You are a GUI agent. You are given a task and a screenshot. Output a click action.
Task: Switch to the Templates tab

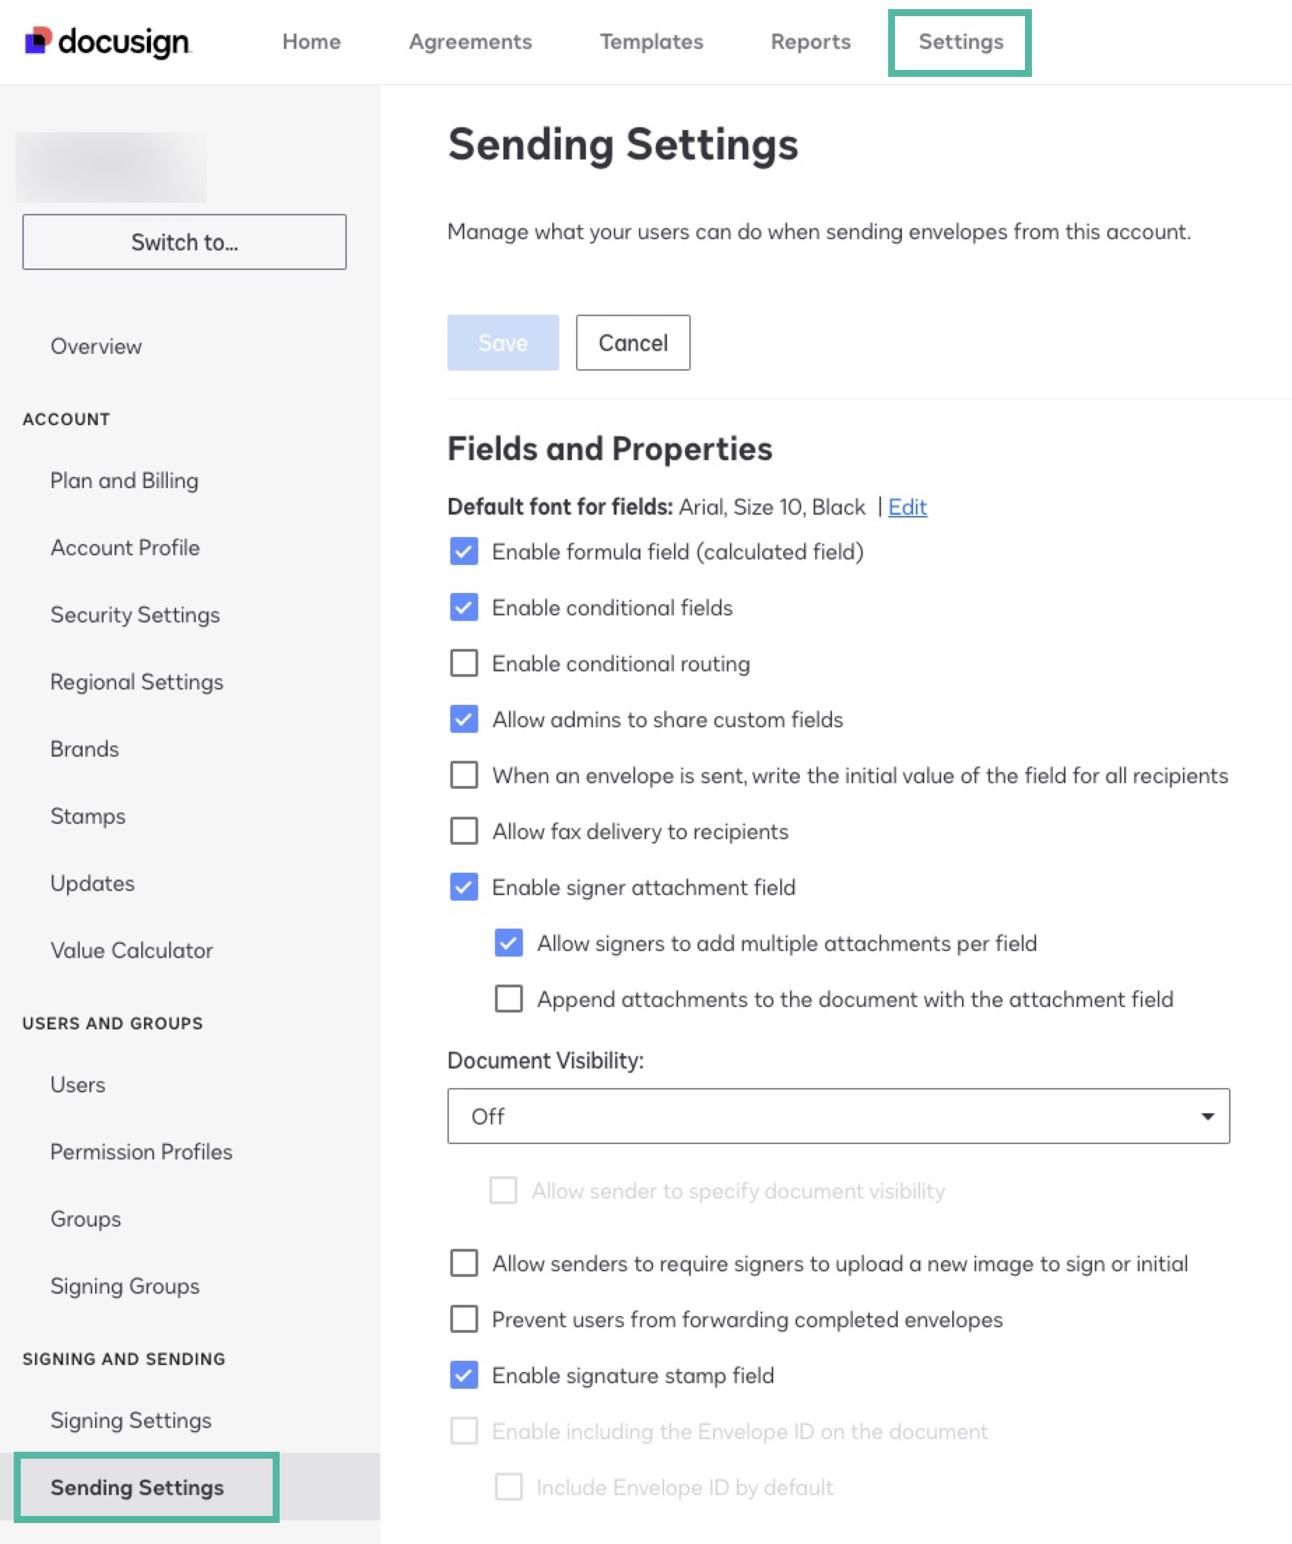(649, 42)
